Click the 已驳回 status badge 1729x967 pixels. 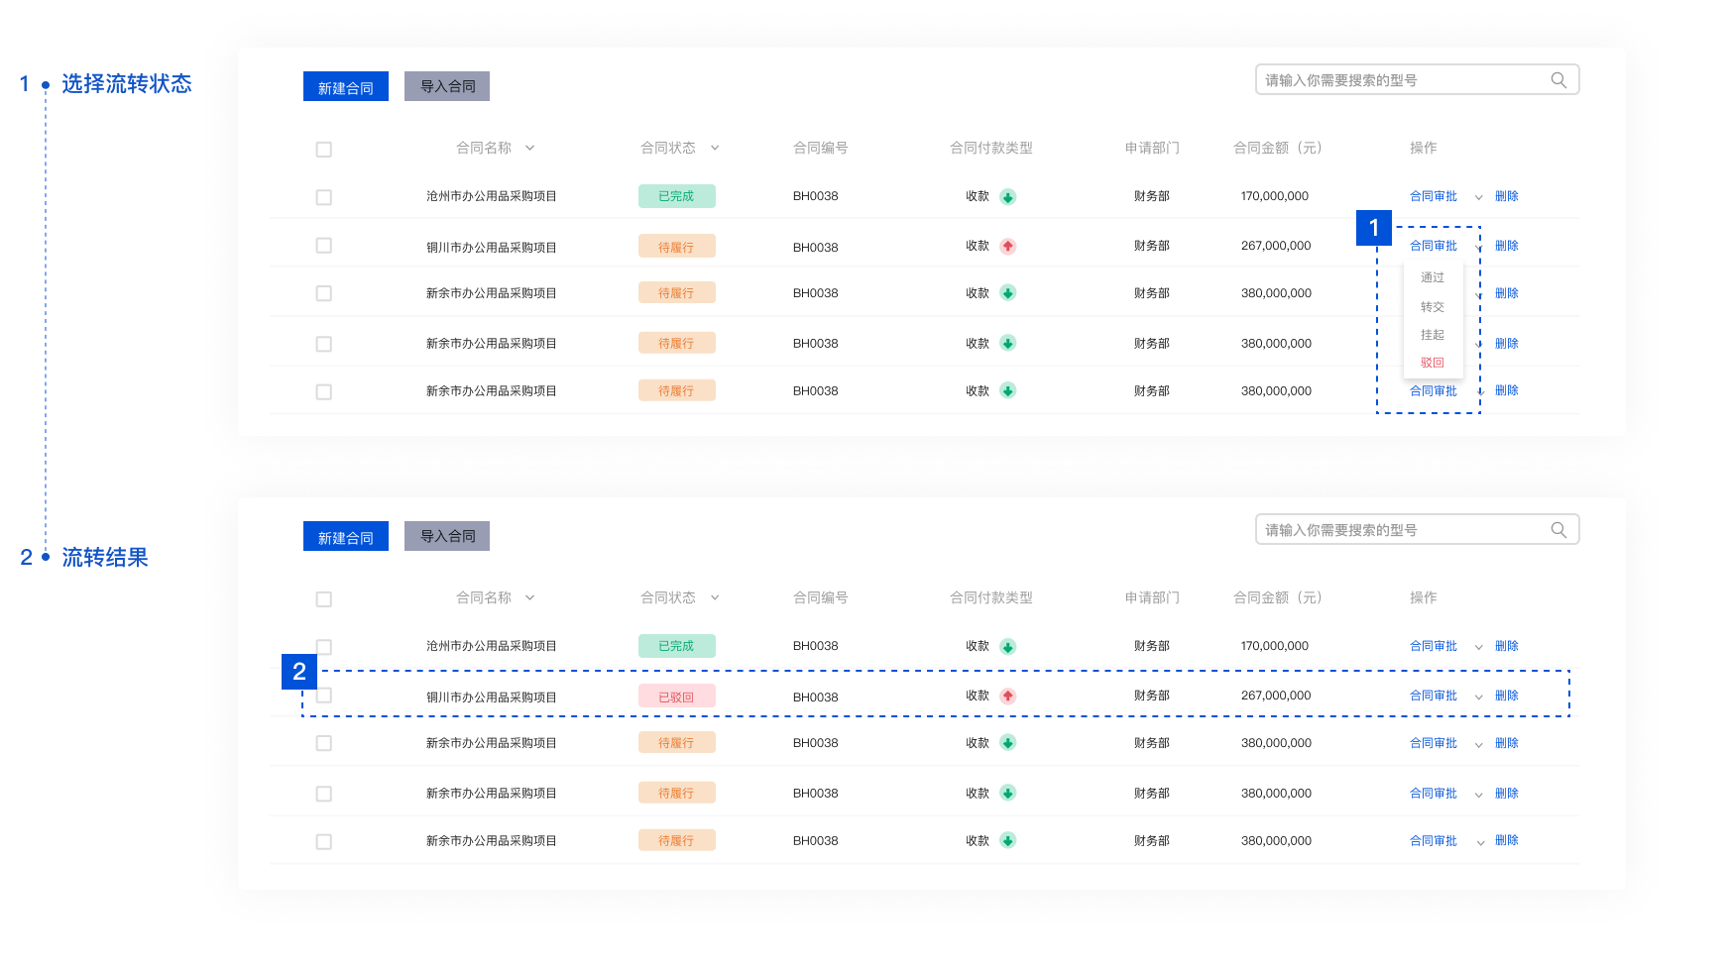click(x=676, y=697)
